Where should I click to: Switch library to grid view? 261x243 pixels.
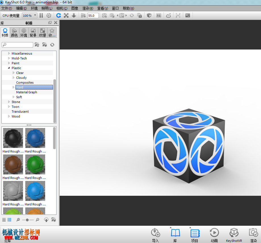tap(9, 220)
